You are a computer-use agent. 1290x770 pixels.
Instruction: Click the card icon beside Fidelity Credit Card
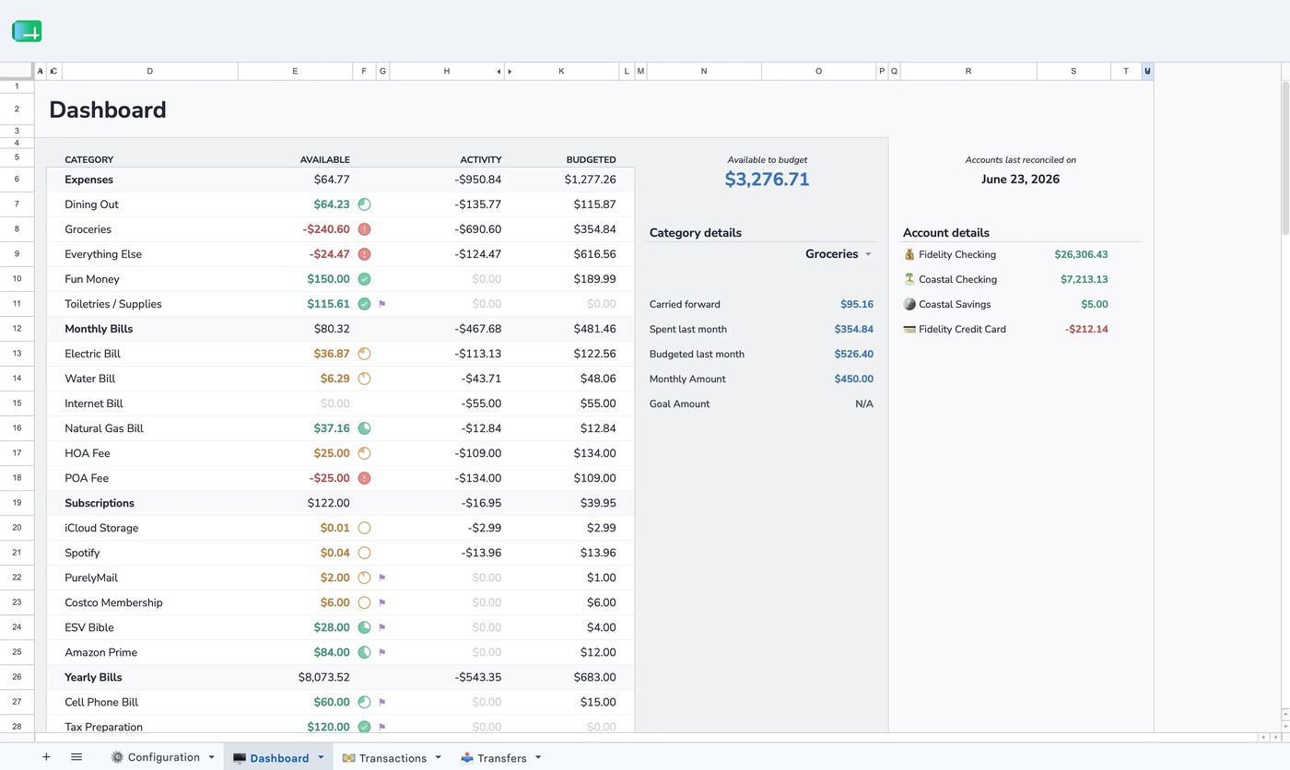[x=909, y=329]
